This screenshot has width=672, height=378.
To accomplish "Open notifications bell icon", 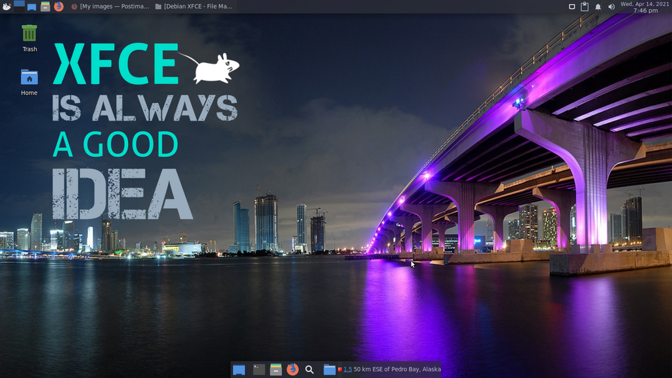I will point(598,7).
